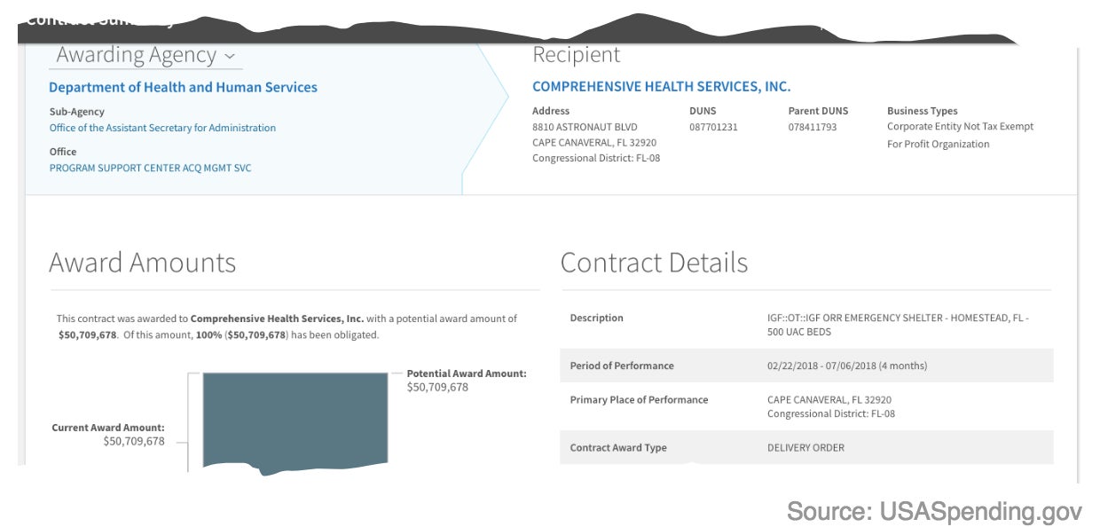Screen dimensions: 1100x527
Task: Click the Description row in Contract Details
Action: [806, 325]
